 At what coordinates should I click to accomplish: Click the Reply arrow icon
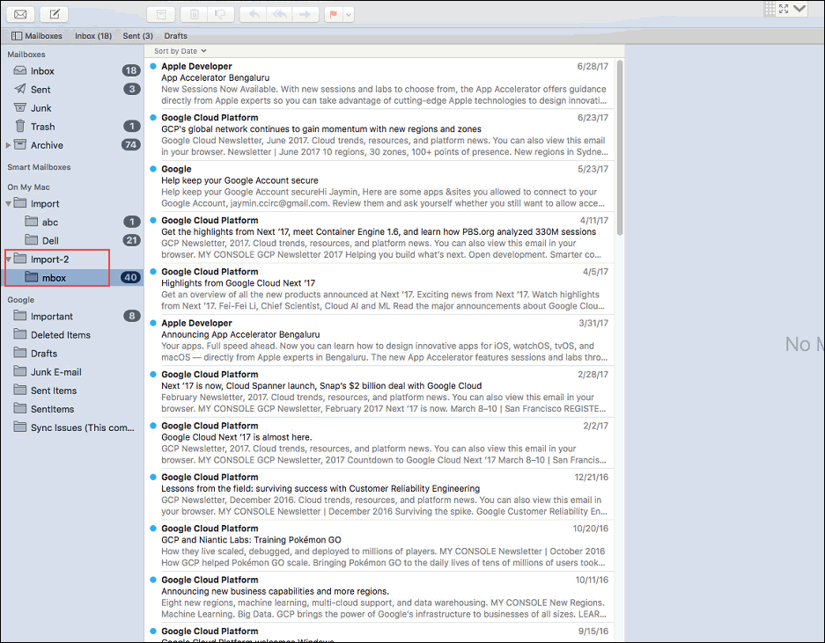tap(254, 14)
